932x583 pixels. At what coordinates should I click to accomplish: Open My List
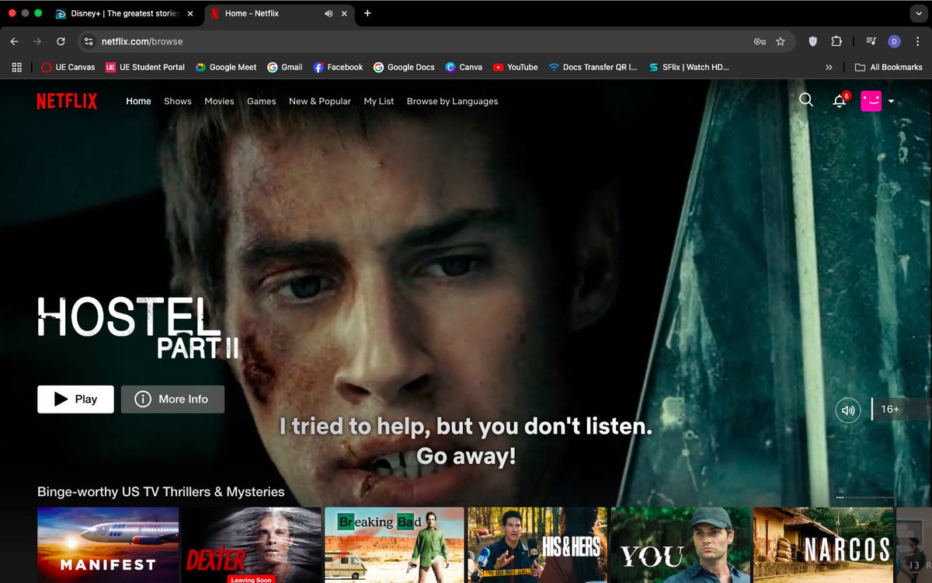[x=379, y=101]
